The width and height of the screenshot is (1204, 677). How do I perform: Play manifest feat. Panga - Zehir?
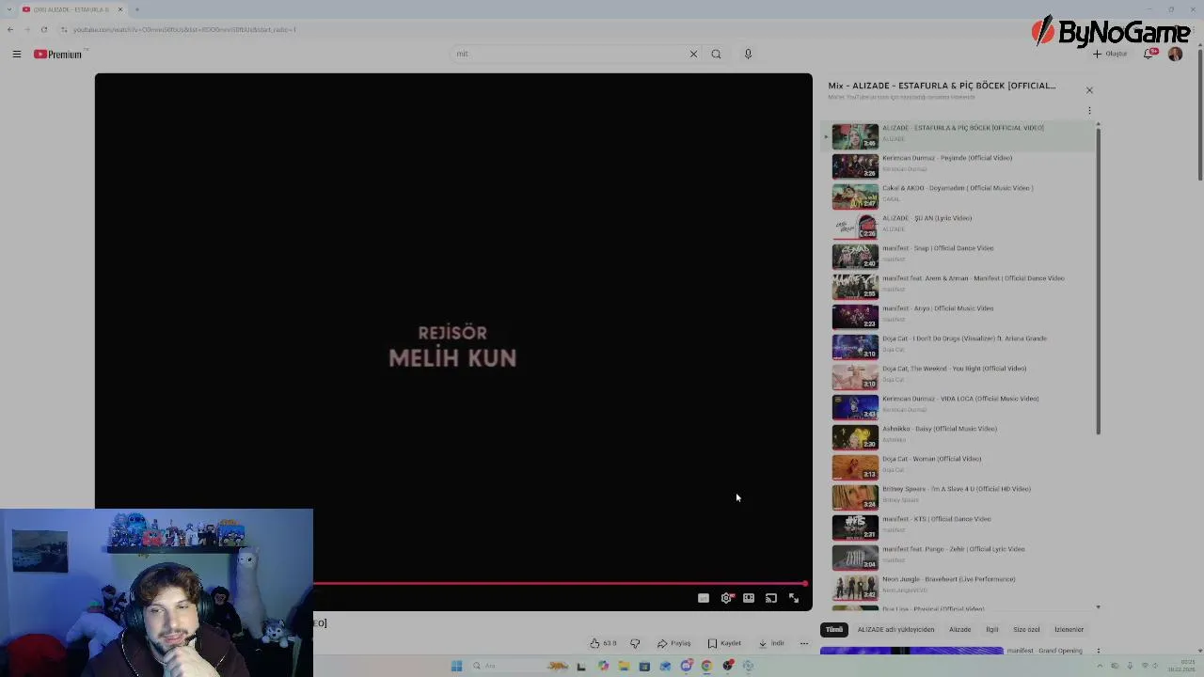coord(959,557)
